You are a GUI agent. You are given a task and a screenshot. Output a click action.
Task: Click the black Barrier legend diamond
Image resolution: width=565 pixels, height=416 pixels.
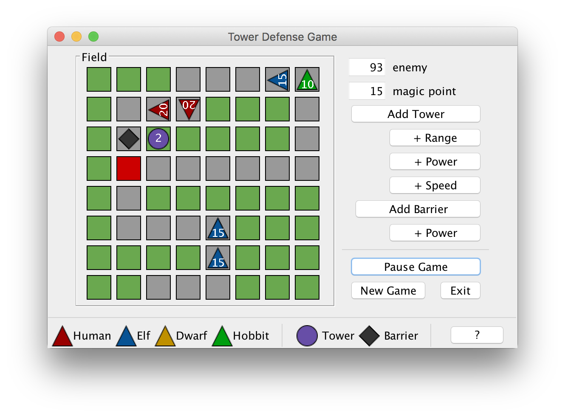[x=369, y=336]
